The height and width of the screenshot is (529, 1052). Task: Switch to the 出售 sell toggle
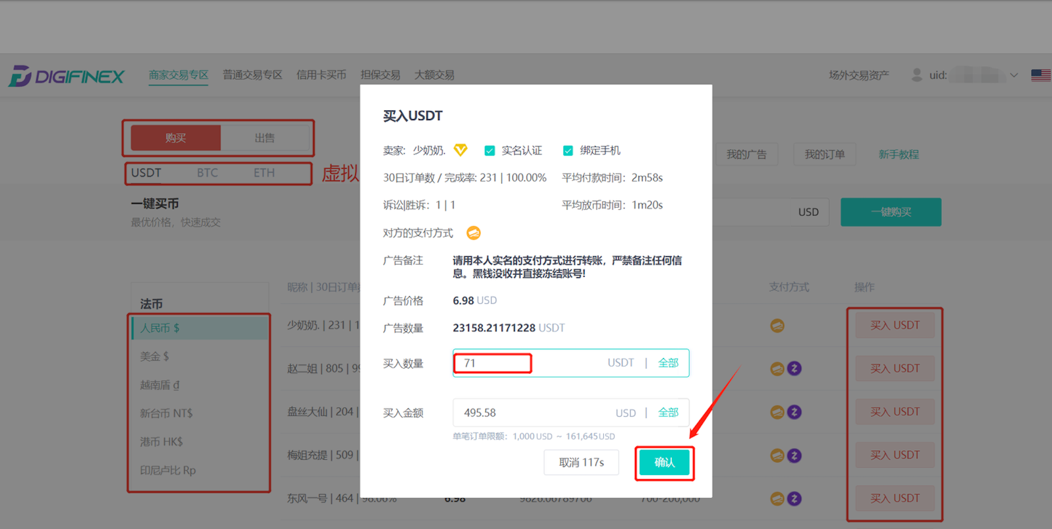pyautogui.click(x=264, y=138)
